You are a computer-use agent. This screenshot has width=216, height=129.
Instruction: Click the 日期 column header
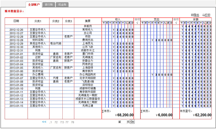point(16,21)
